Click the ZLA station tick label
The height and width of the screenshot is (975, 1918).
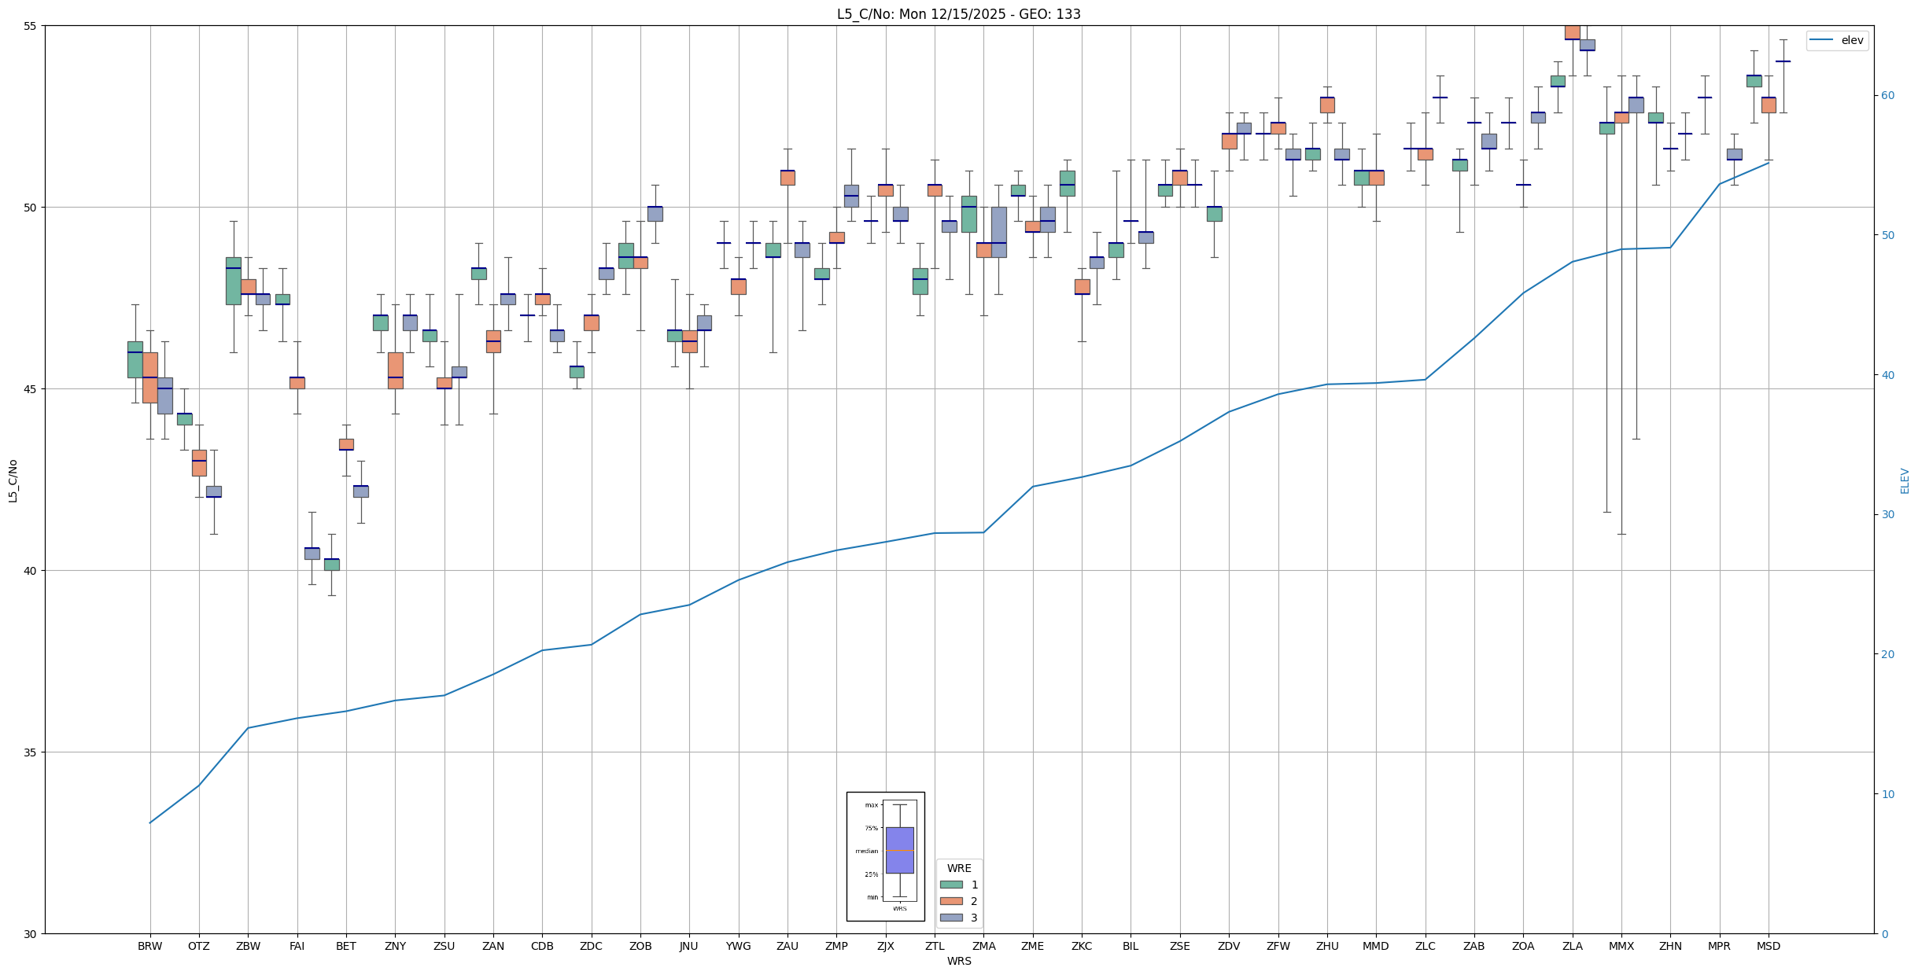[x=1572, y=946]
